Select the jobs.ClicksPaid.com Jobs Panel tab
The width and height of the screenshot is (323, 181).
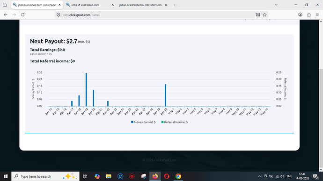coord(37,5)
